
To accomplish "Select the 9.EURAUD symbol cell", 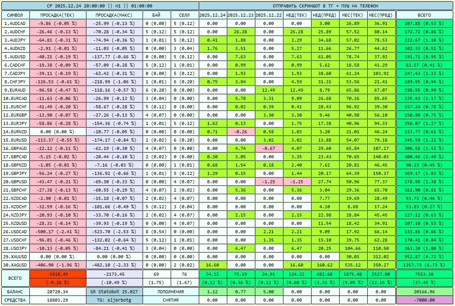I will click(x=15, y=90).
